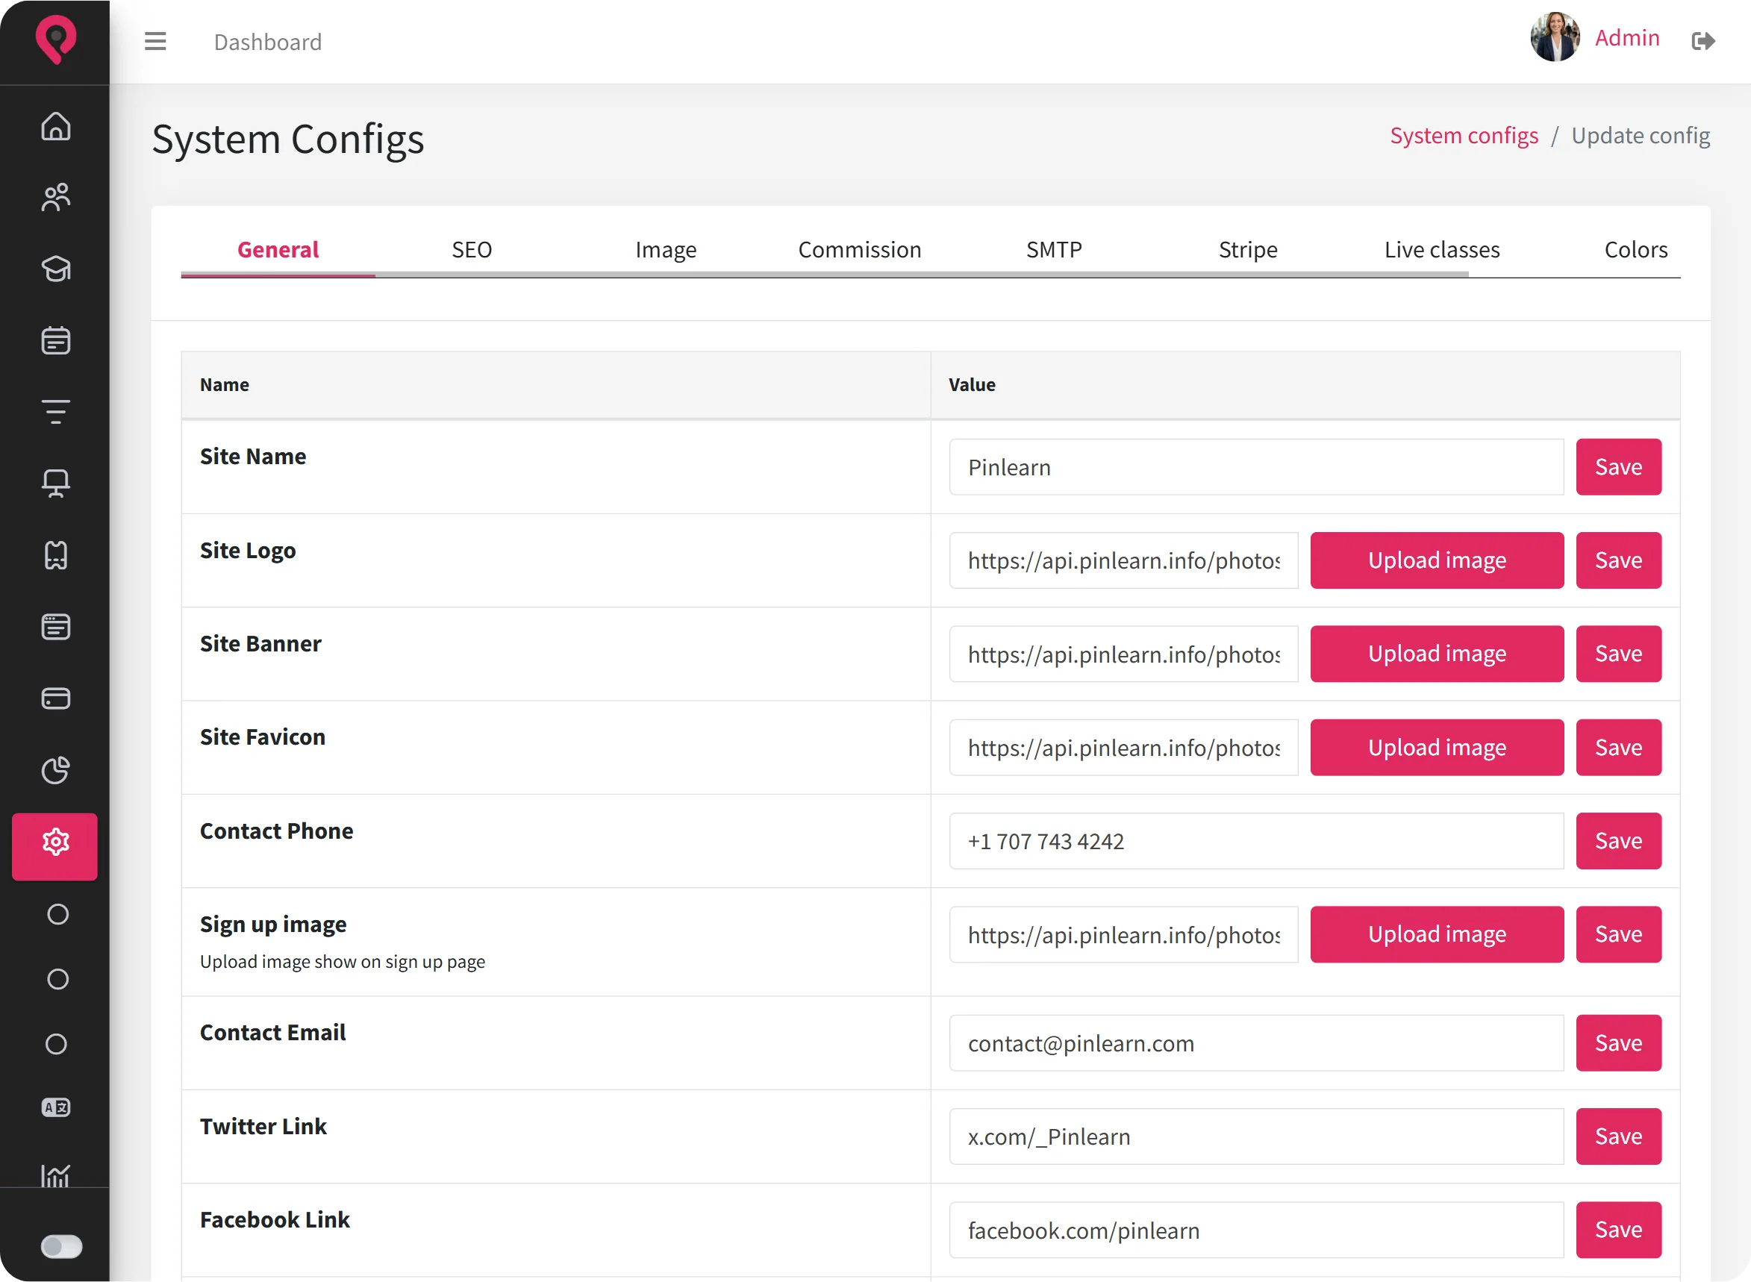
Task: Switch to the Colors tab
Action: coord(1636,250)
